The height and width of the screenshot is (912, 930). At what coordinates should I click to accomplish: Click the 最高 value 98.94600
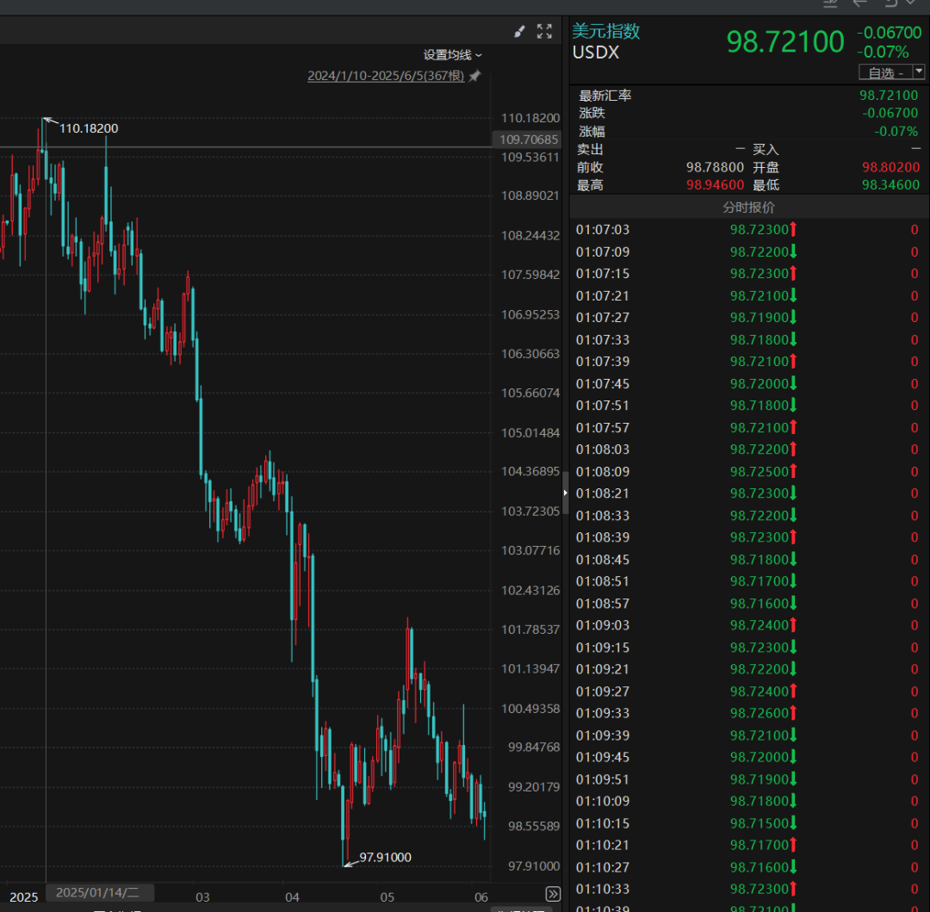point(715,185)
